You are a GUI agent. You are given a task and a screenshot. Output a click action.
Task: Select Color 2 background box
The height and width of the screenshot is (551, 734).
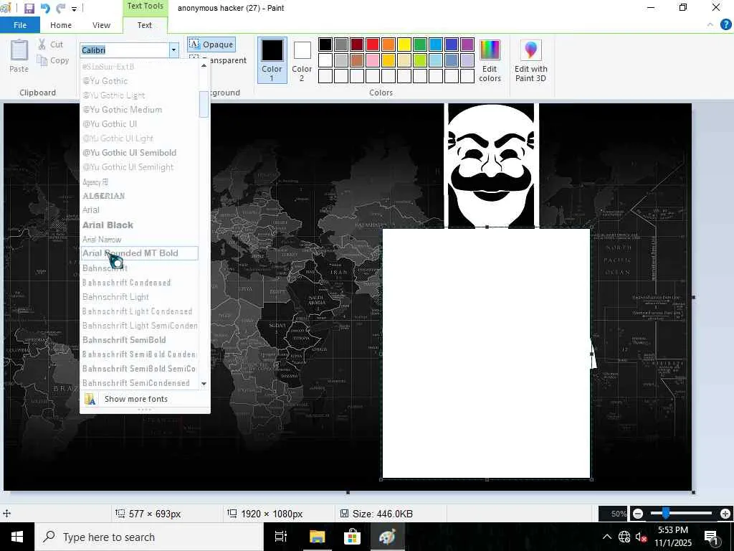[302, 60]
